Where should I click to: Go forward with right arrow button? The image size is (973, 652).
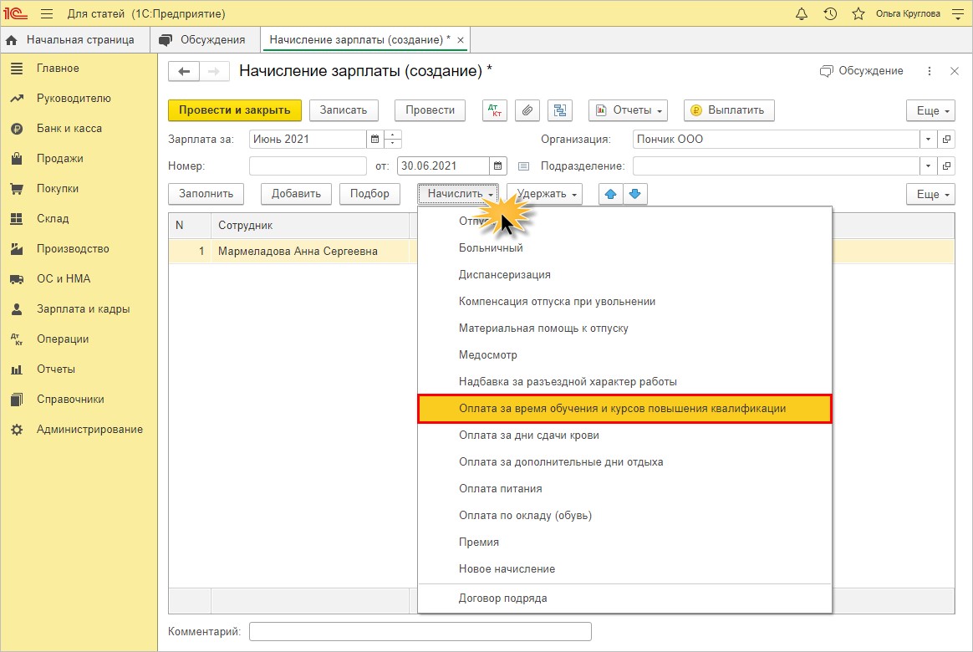pyautogui.click(x=214, y=71)
